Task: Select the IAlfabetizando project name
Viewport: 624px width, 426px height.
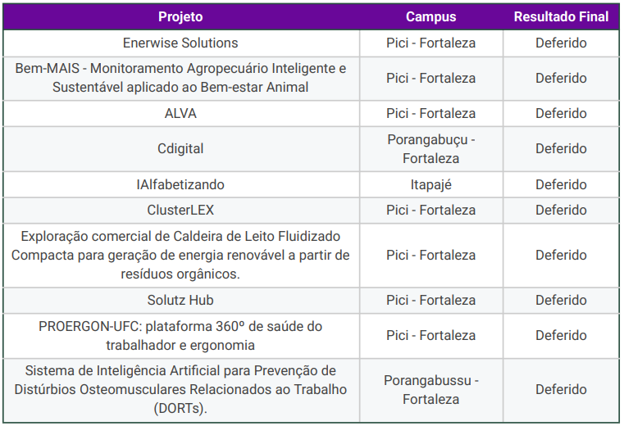Action: 180,184
